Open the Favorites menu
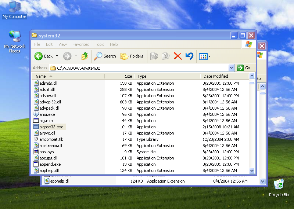 point(80,44)
